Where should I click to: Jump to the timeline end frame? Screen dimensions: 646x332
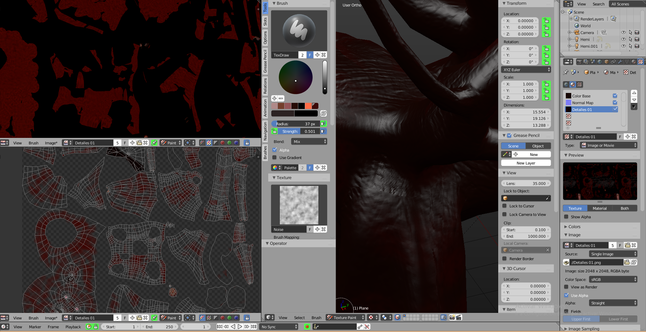click(x=254, y=327)
